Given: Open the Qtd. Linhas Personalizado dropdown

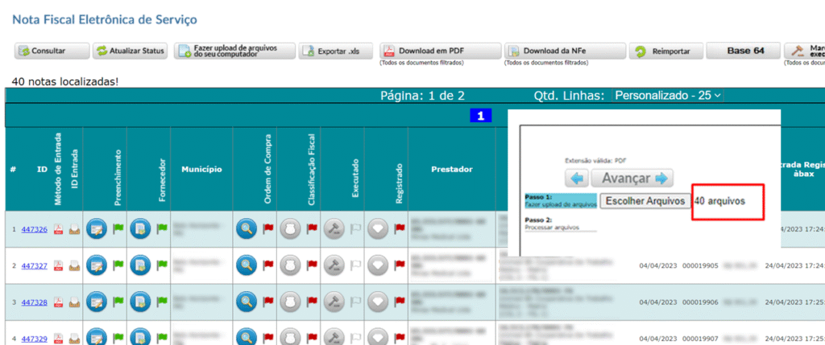Looking at the screenshot, I should tap(668, 95).
